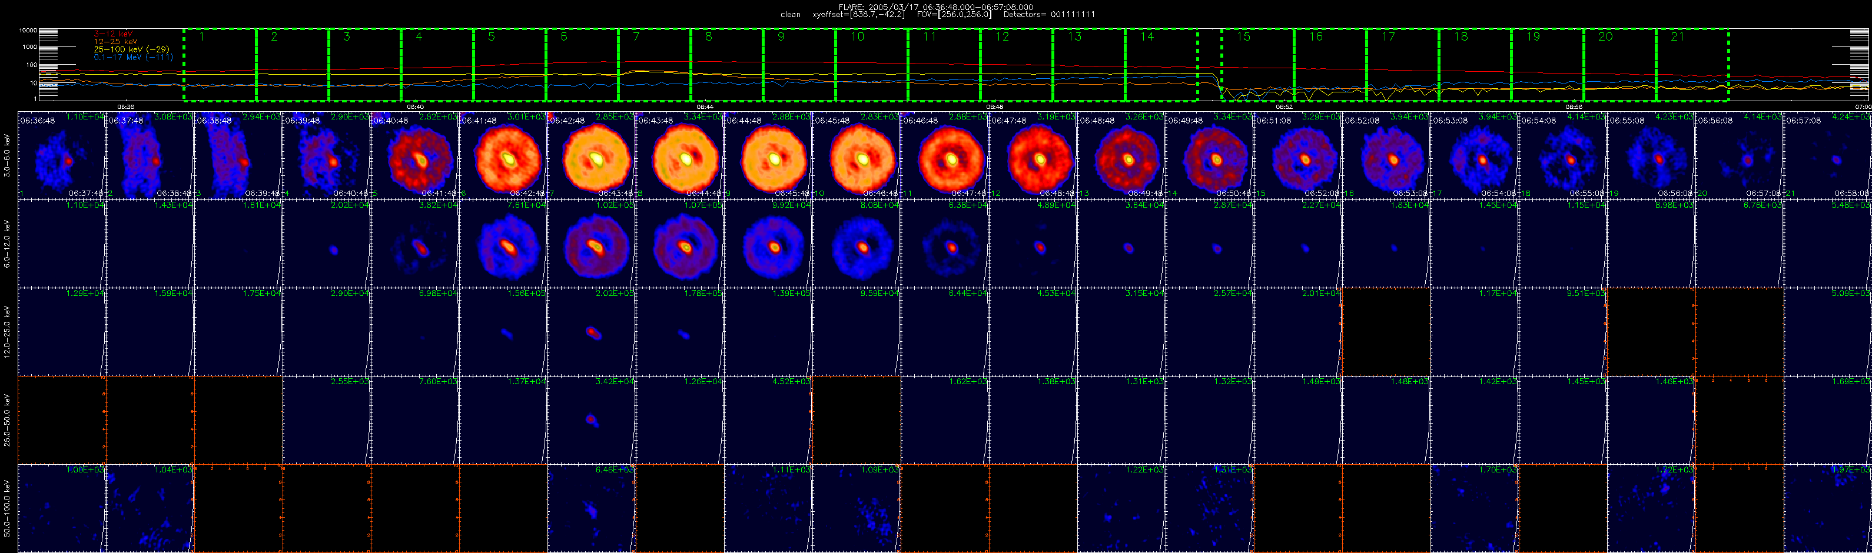
Task: Open the 3.0-6.0 keV image starting 06:42:48
Action: (x=592, y=155)
